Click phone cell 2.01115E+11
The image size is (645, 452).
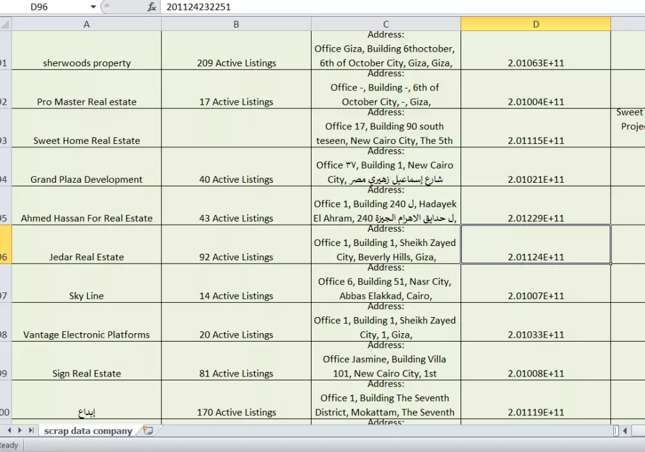click(535, 128)
